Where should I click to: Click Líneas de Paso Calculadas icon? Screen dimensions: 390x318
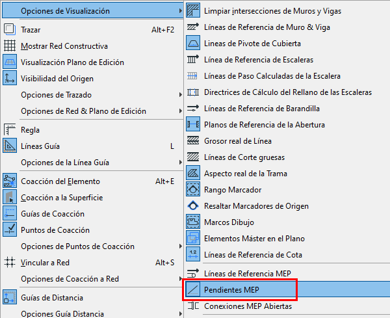pos(193,75)
